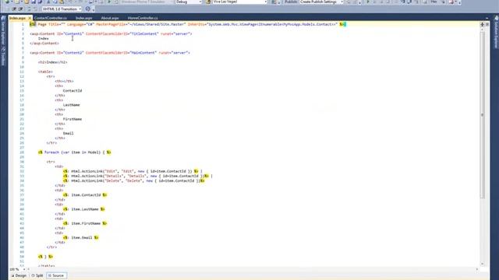Click the Page directive on line 1
Viewport: 499px width, 280px height.
[188, 24]
